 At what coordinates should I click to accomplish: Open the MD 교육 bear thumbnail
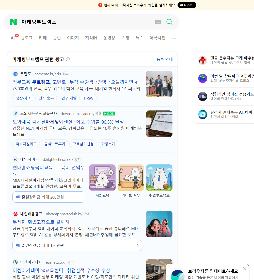click(x=102, y=178)
